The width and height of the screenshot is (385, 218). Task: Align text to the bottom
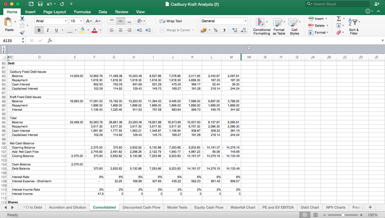point(129,21)
